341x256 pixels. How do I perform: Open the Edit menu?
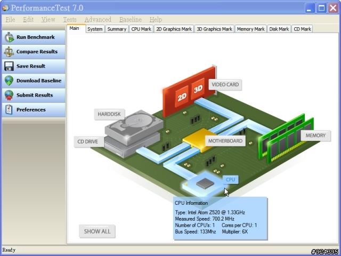click(x=28, y=19)
